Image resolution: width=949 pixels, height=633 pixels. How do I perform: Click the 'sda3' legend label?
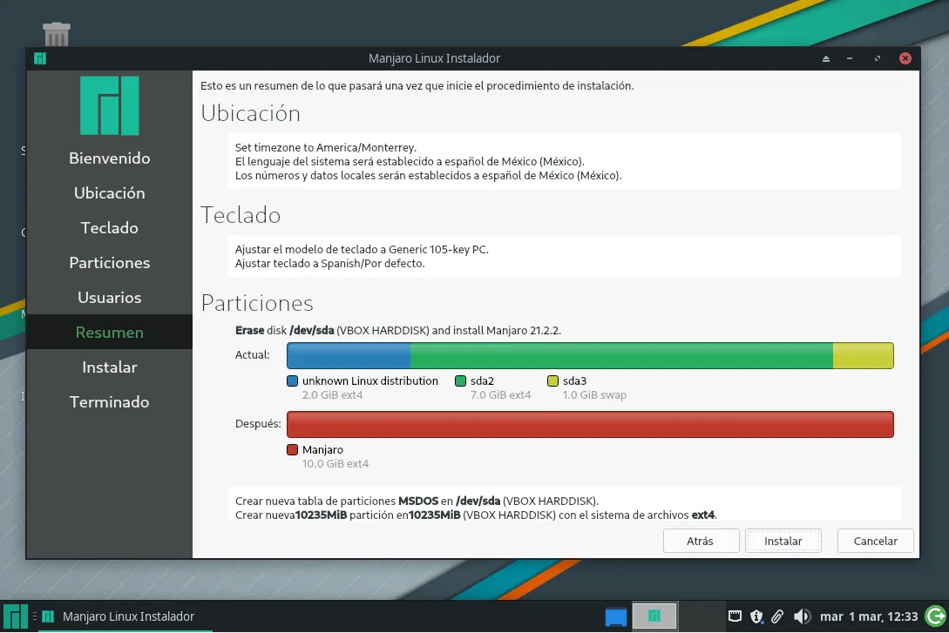click(574, 380)
